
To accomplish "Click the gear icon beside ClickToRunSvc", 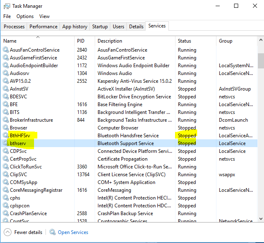I will (6, 166).
